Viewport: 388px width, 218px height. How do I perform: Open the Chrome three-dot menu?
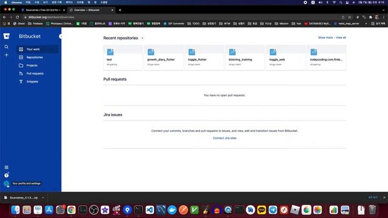384,17
